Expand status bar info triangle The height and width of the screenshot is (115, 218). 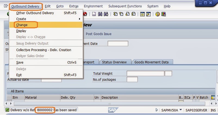pos(157,110)
